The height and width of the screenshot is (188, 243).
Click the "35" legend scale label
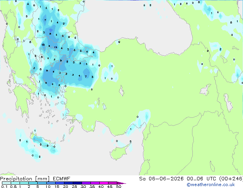coord(92,186)
